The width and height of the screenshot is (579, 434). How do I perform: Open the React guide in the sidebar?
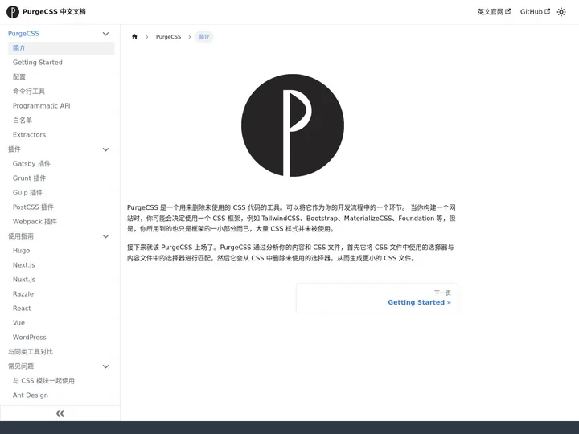click(61, 309)
